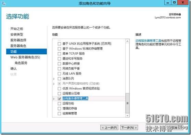Tick the 简单 TCP/IP 服务 checkbox
This screenshot has width=191, height=135.
click(59, 54)
